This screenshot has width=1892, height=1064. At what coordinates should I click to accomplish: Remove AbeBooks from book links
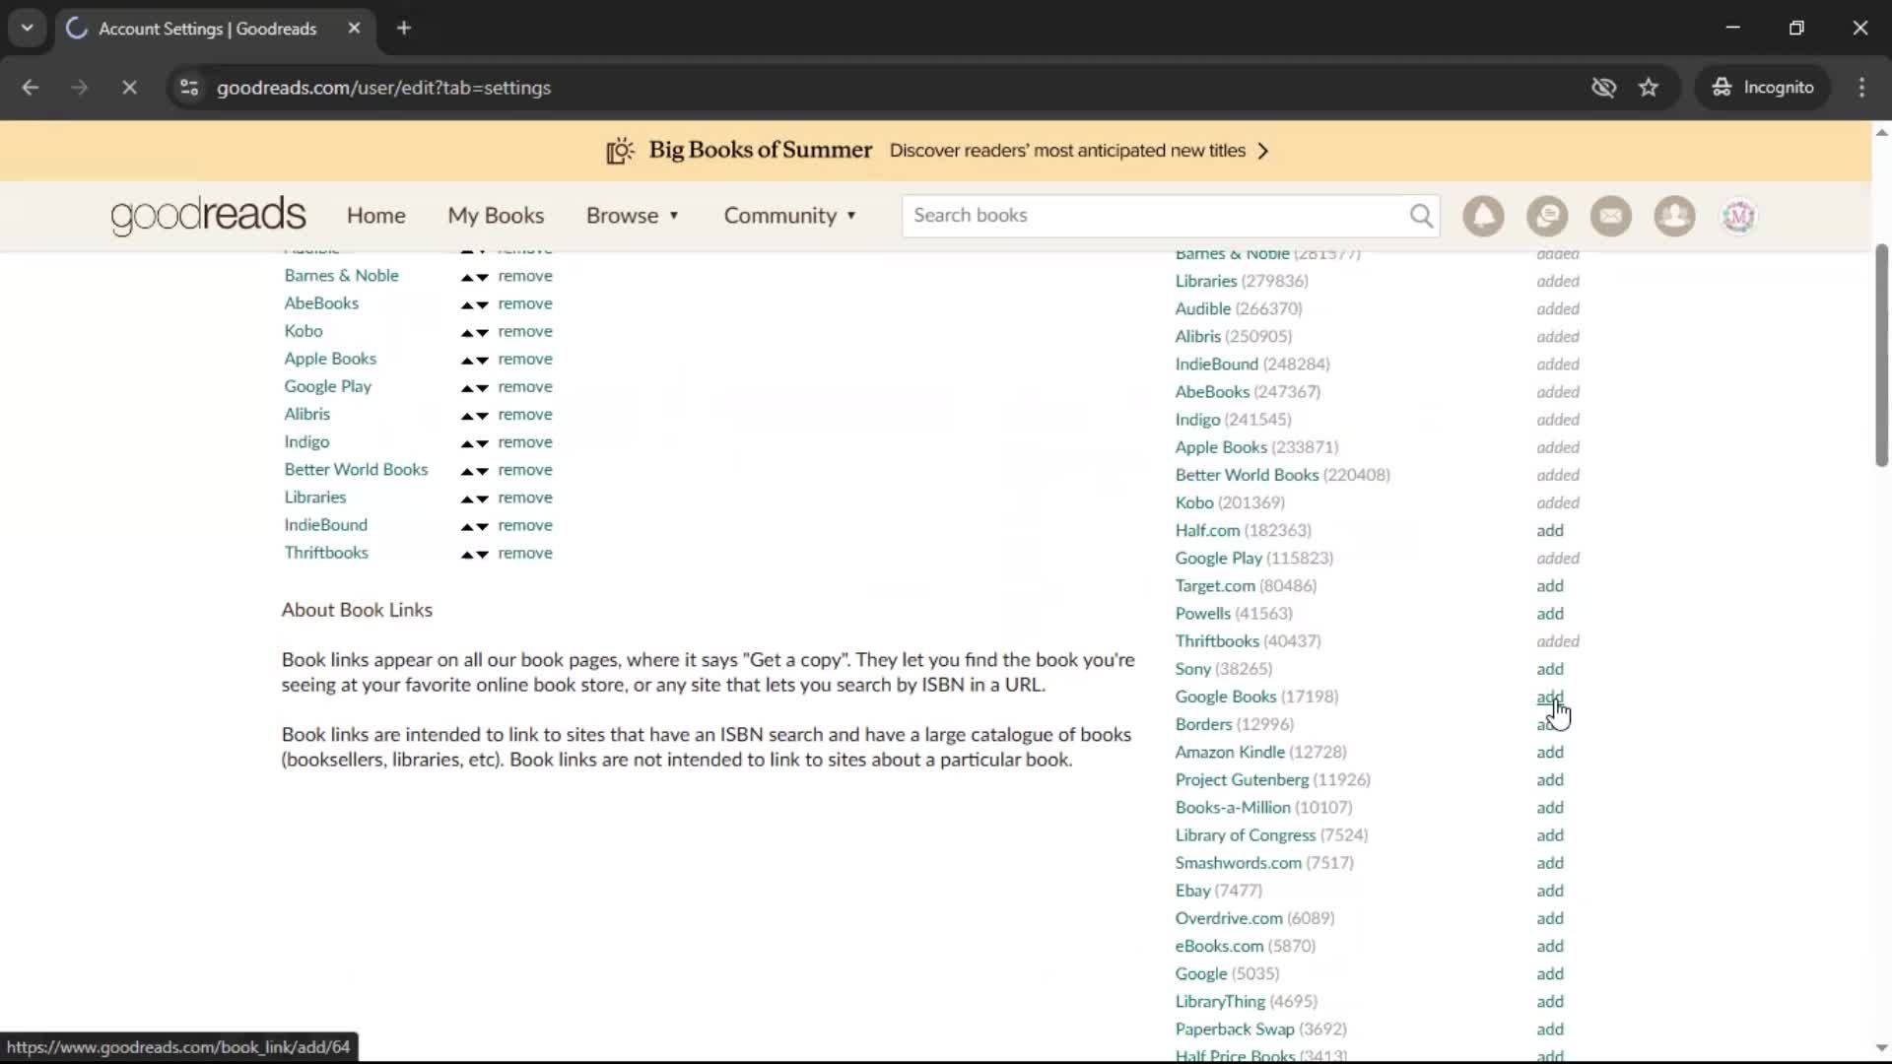(525, 303)
